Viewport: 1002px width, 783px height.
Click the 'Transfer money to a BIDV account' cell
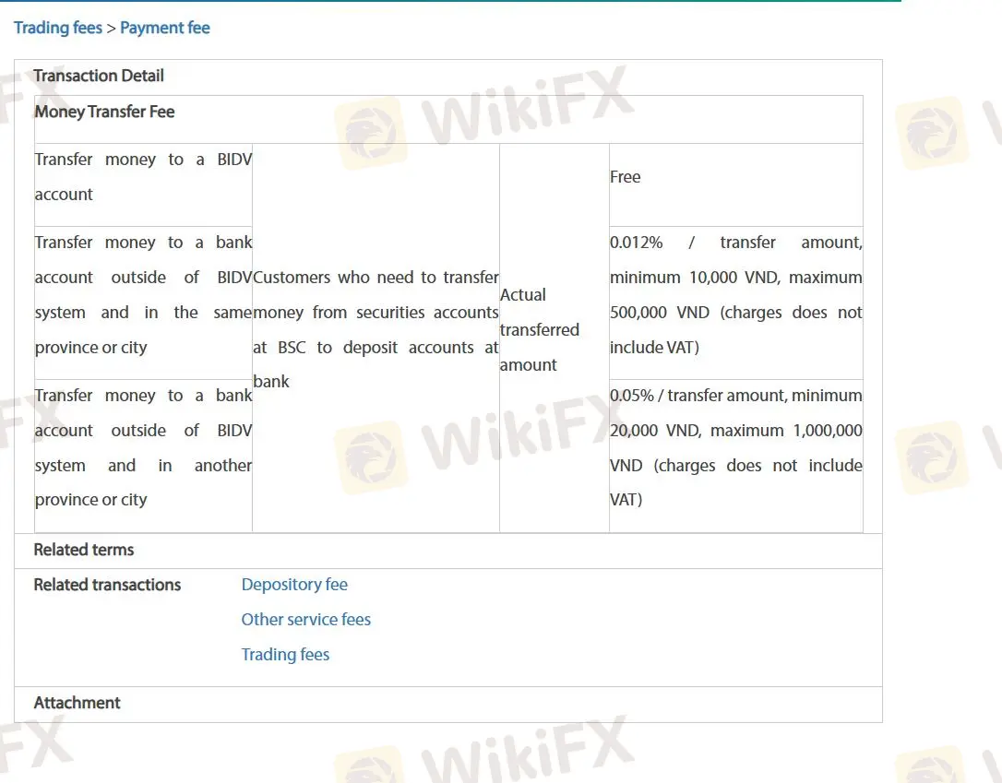[143, 177]
